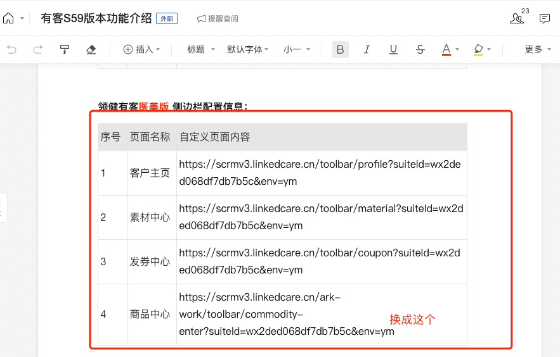The image size is (560, 357).
Task: Toggle bold formatting
Action: click(341, 49)
